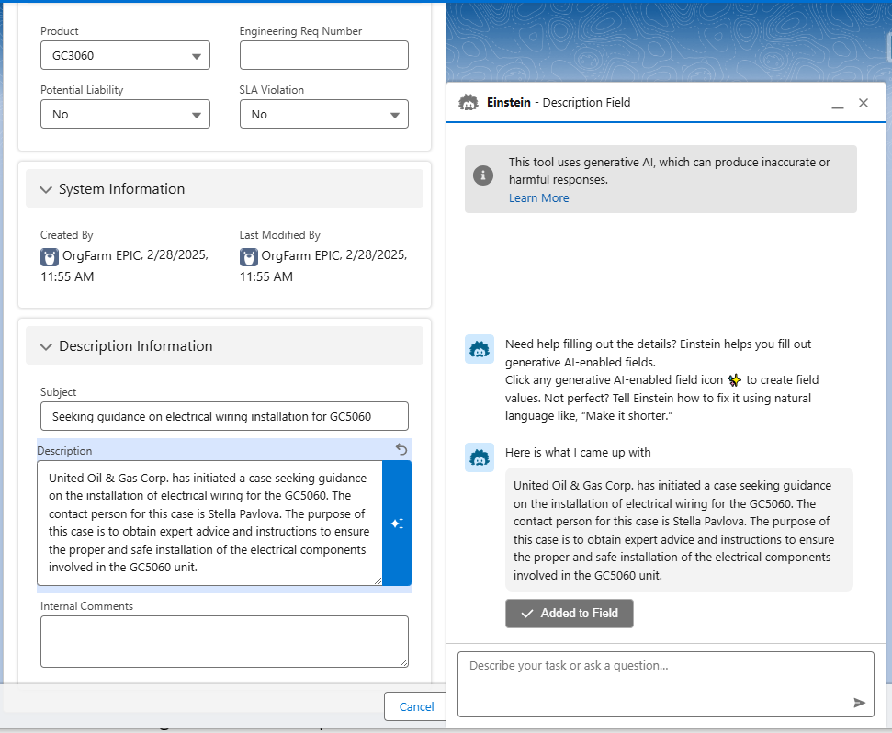Click the Last Modified By OrgFarm EPIC avatar
892x733 pixels.
(x=249, y=257)
